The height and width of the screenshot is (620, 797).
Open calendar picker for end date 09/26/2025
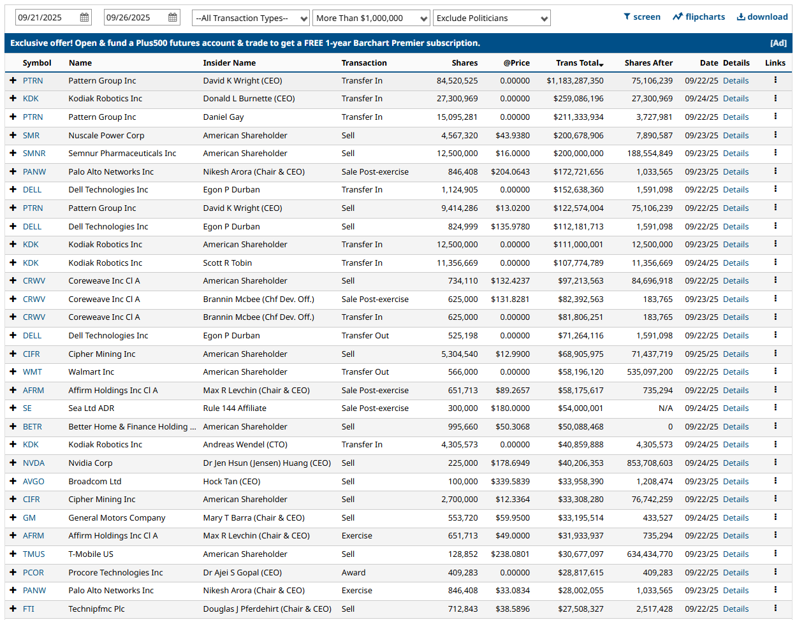tap(173, 18)
